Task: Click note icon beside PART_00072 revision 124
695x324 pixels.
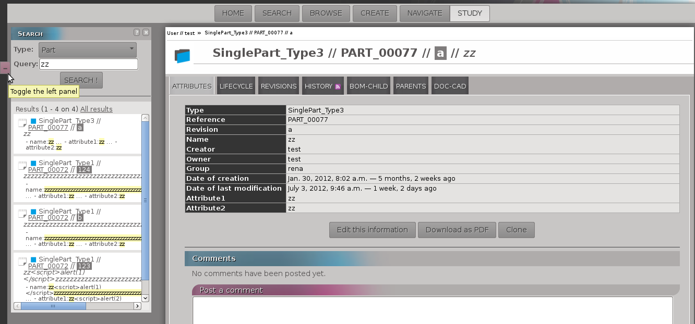Action: (22, 166)
